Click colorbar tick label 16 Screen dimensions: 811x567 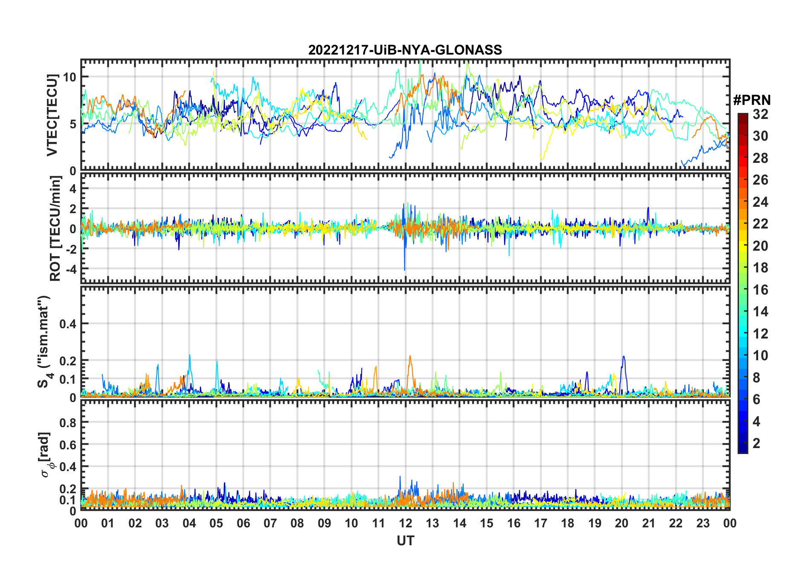(x=760, y=289)
